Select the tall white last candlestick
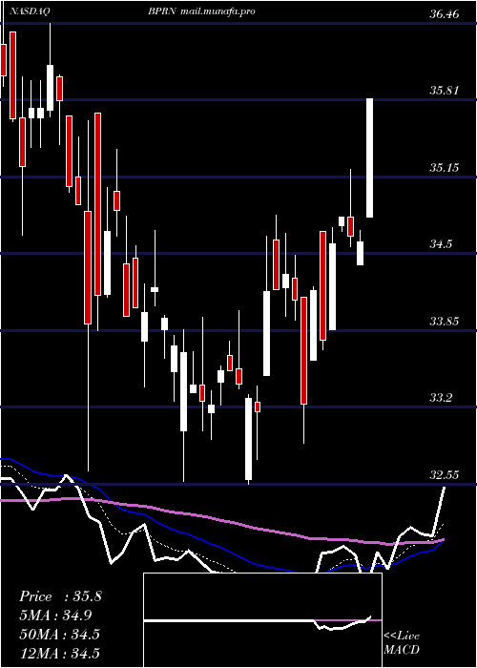Screen dimensions: 477x668 [x=370, y=158]
